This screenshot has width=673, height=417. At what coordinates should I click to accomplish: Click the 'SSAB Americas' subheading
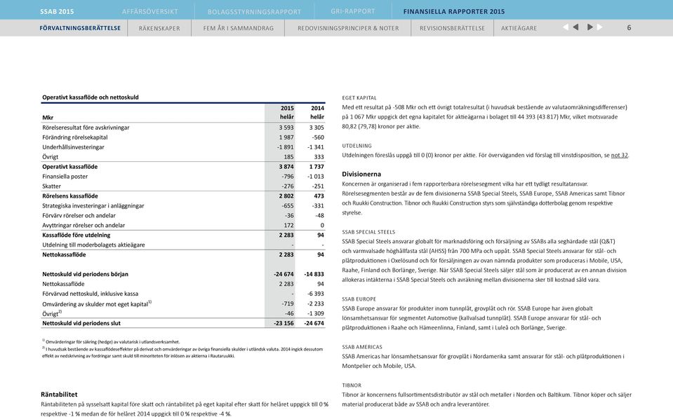click(x=362, y=347)
